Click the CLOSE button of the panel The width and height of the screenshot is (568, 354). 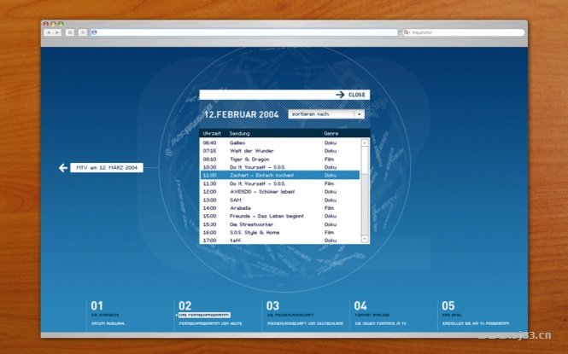[x=357, y=95]
